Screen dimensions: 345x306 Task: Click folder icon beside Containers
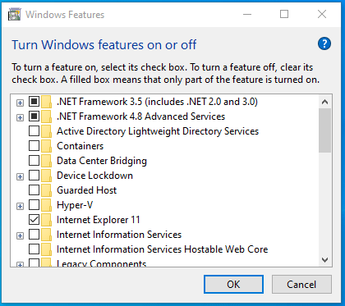tap(47, 146)
